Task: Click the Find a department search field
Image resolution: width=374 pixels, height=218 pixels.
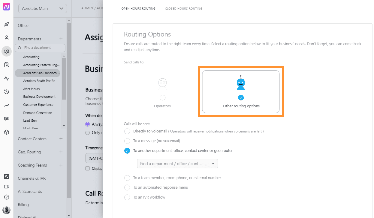Action: [42, 48]
